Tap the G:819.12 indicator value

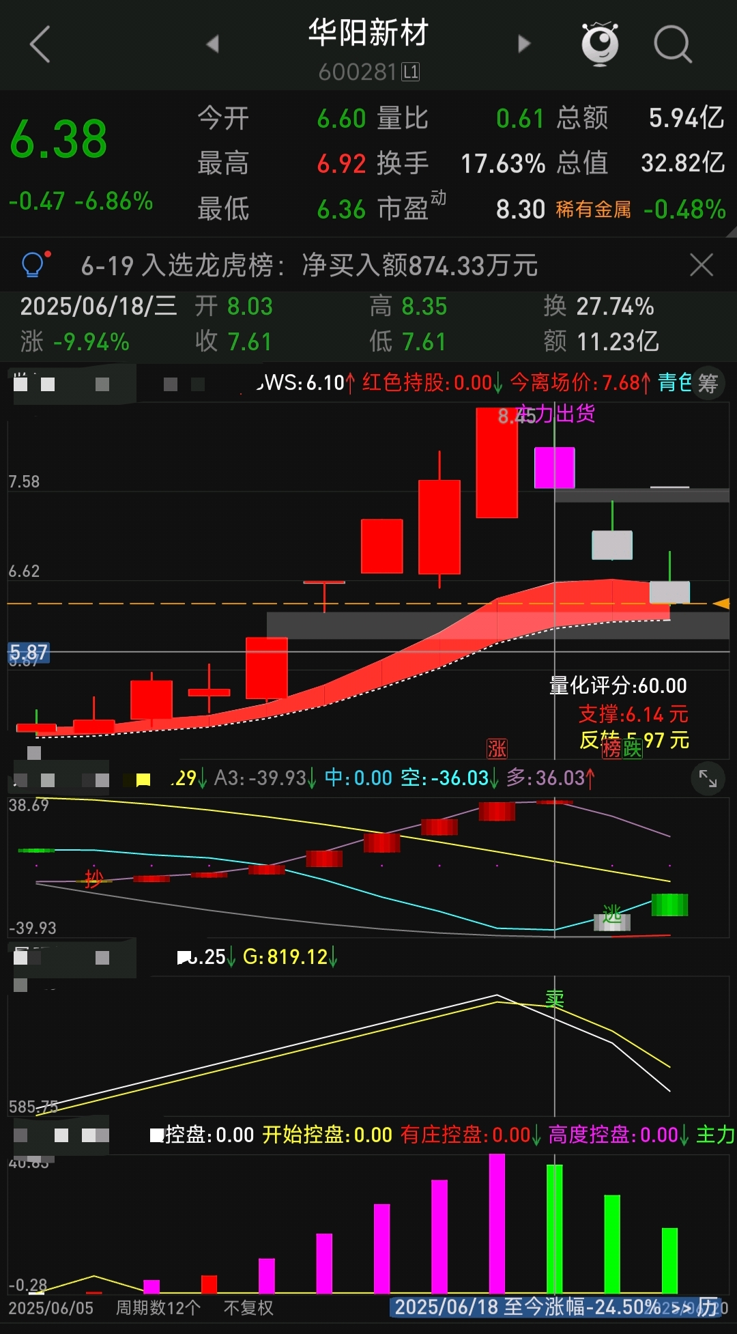point(290,956)
